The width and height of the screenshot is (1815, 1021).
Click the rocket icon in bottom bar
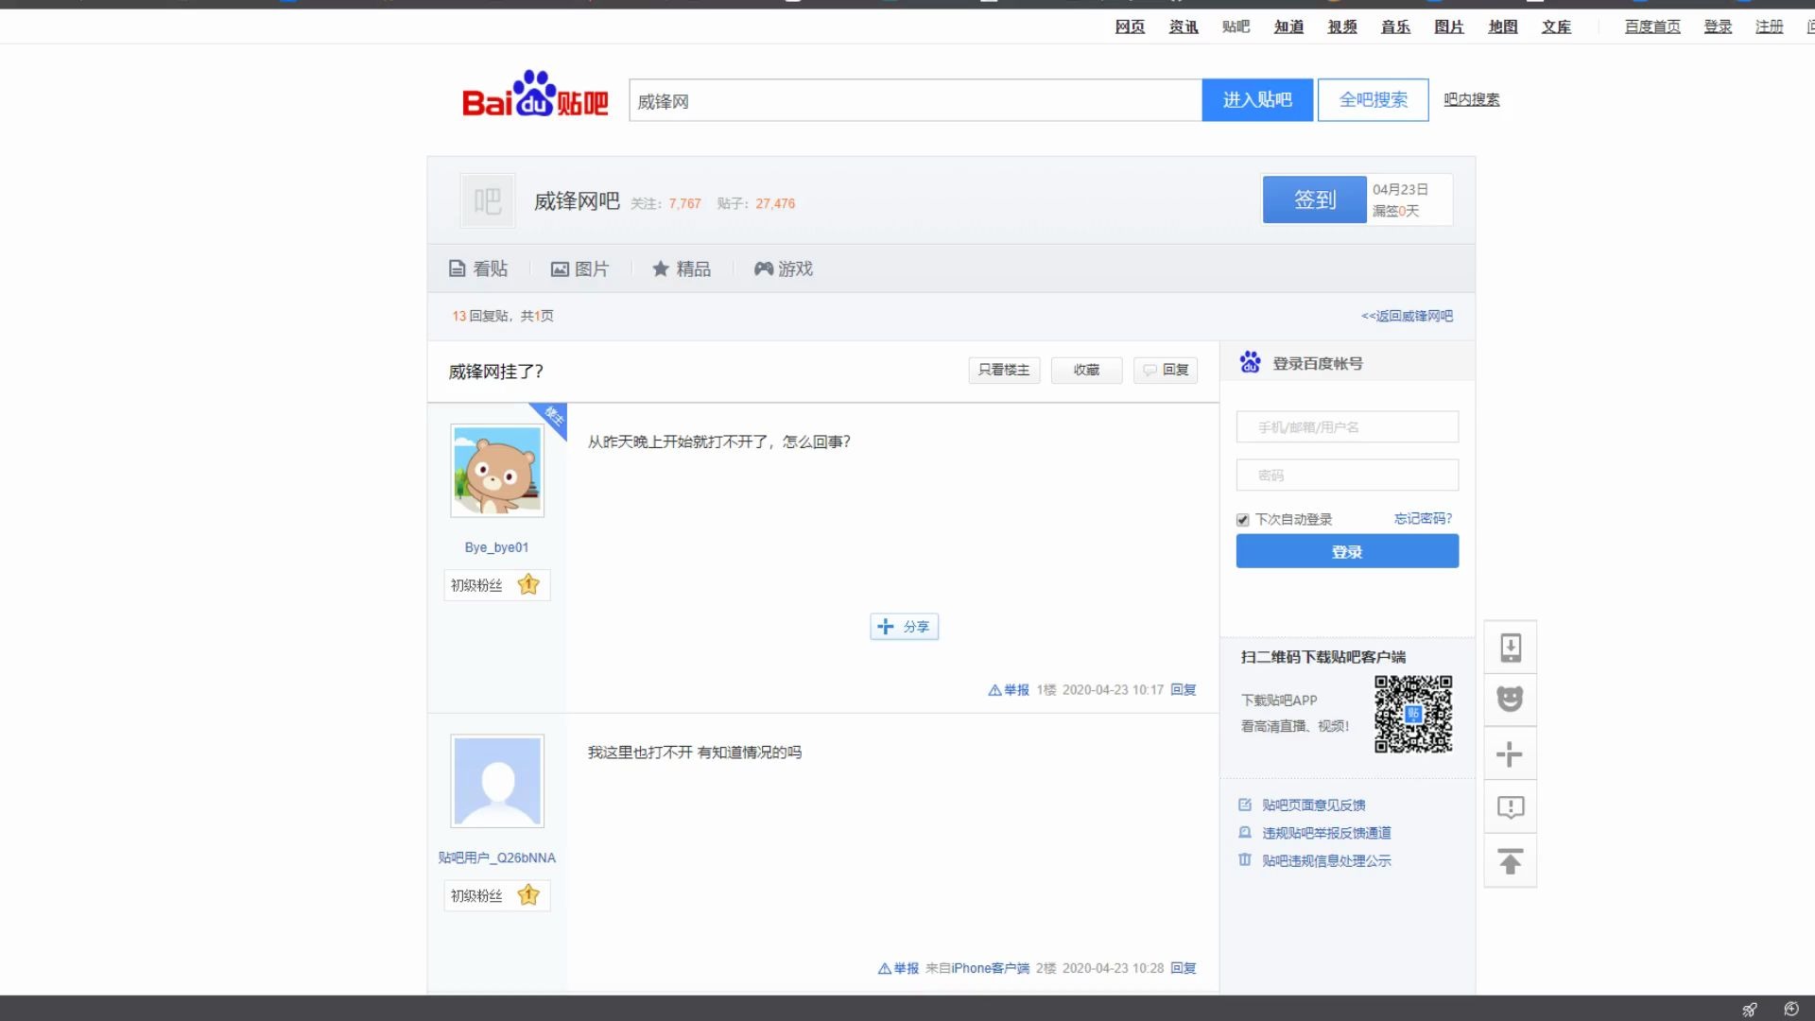pyautogui.click(x=1750, y=1009)
